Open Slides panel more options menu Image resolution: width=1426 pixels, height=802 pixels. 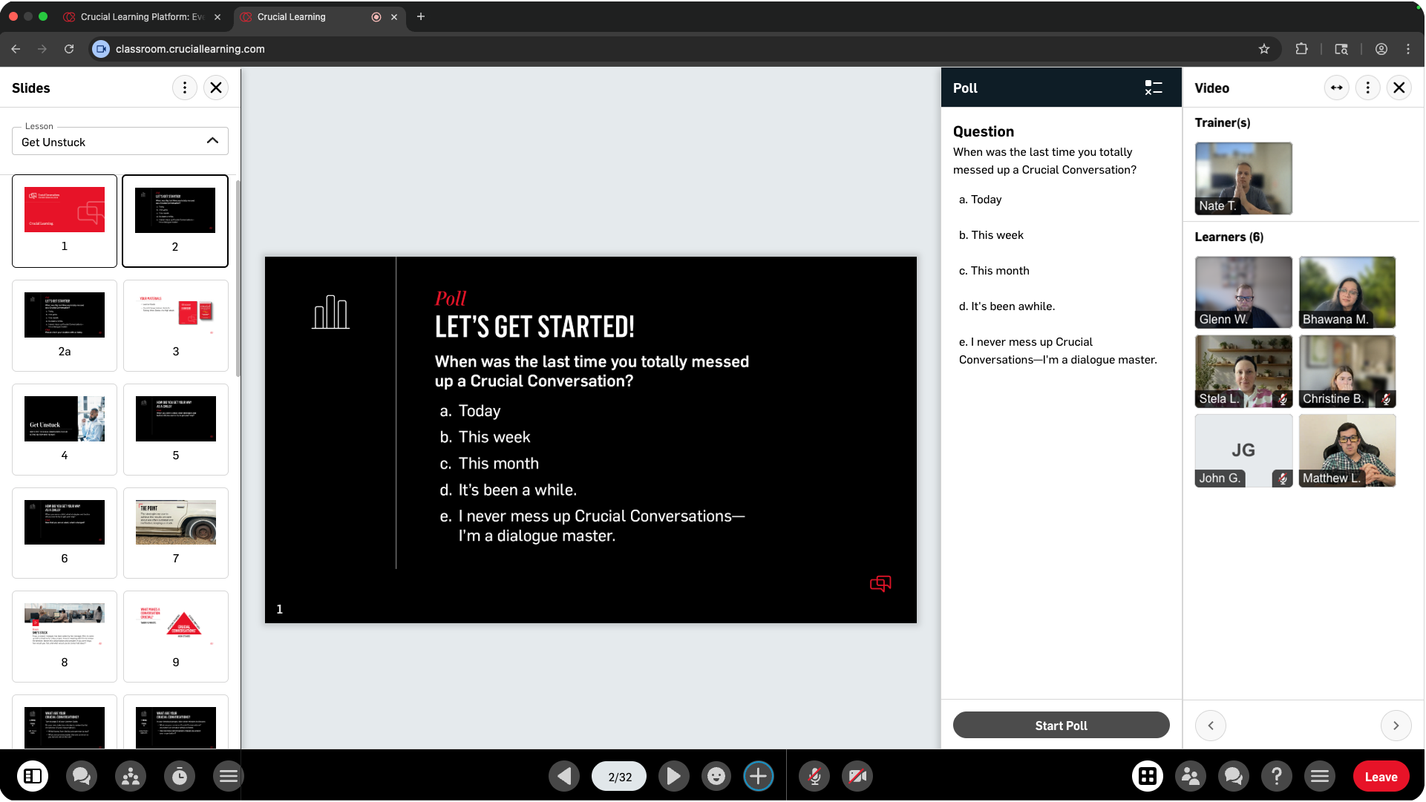click(185, 88)
